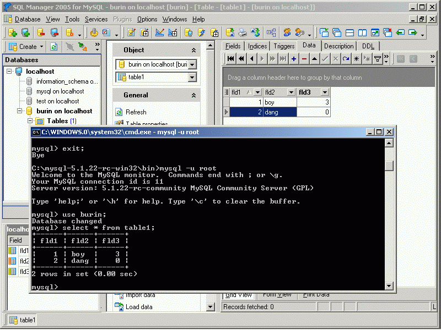The width and height of the screenshot is (441, 330).
Task: Open the Dependency Tree icon
Action: pyautogui.click(x=271, y=32)
